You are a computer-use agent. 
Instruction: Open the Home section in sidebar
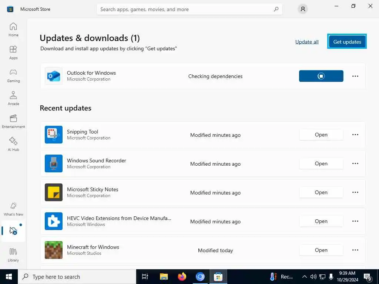13,30
